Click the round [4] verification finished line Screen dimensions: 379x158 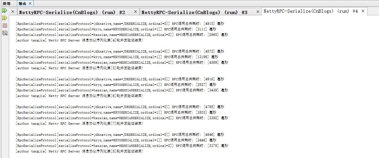[x=79, y=40]
